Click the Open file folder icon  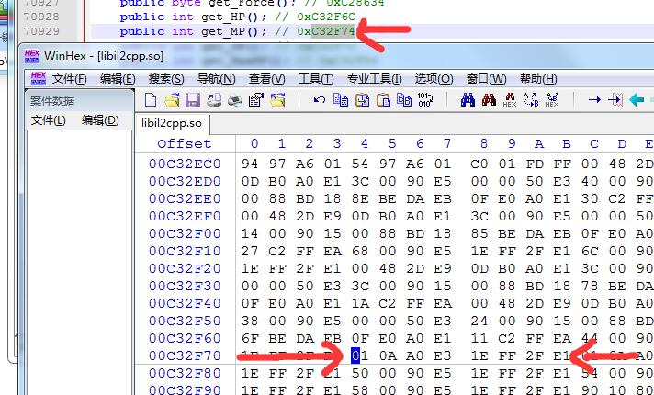(172, 100)
